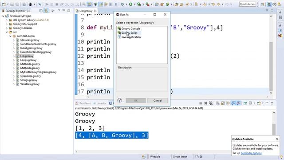The height and width of the screenshot is (160, 284).
Task: Collapse com.test.demo package node
Action: (x=10, y=36)
